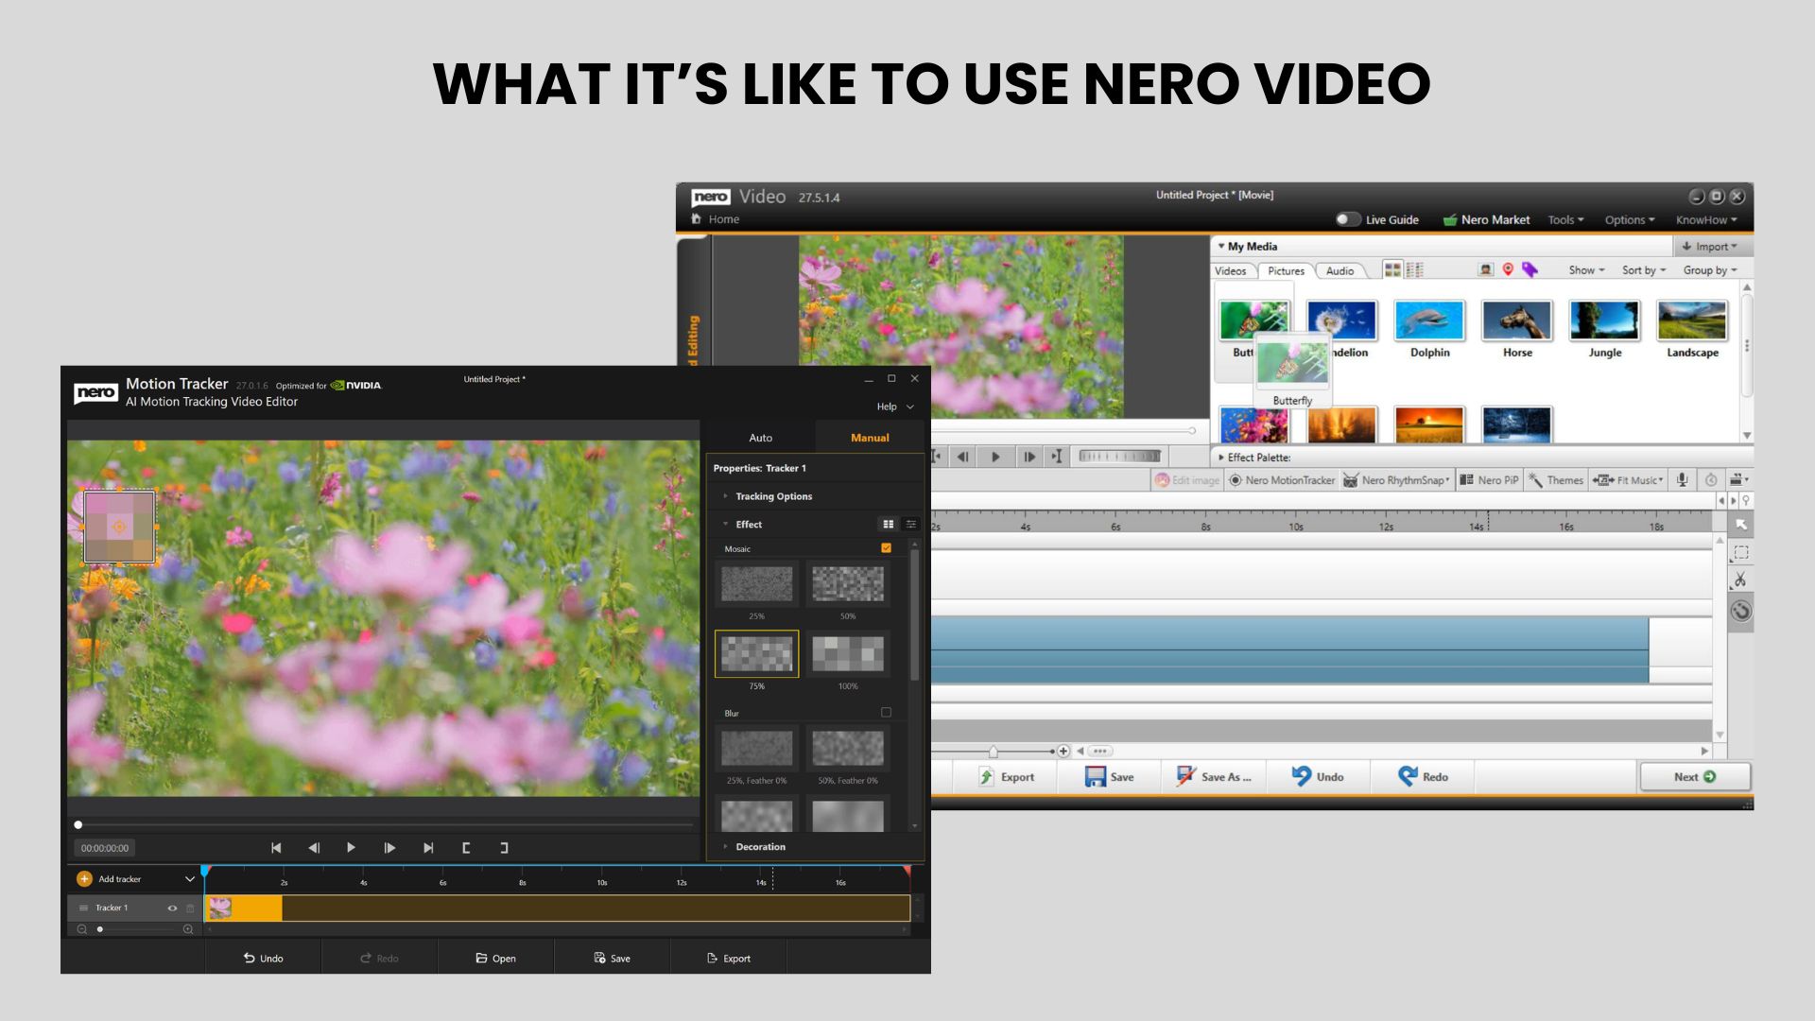The image size is (1815, 1021).
Task: Toggle the Live Guide switch
Action: coord(1347,219)
